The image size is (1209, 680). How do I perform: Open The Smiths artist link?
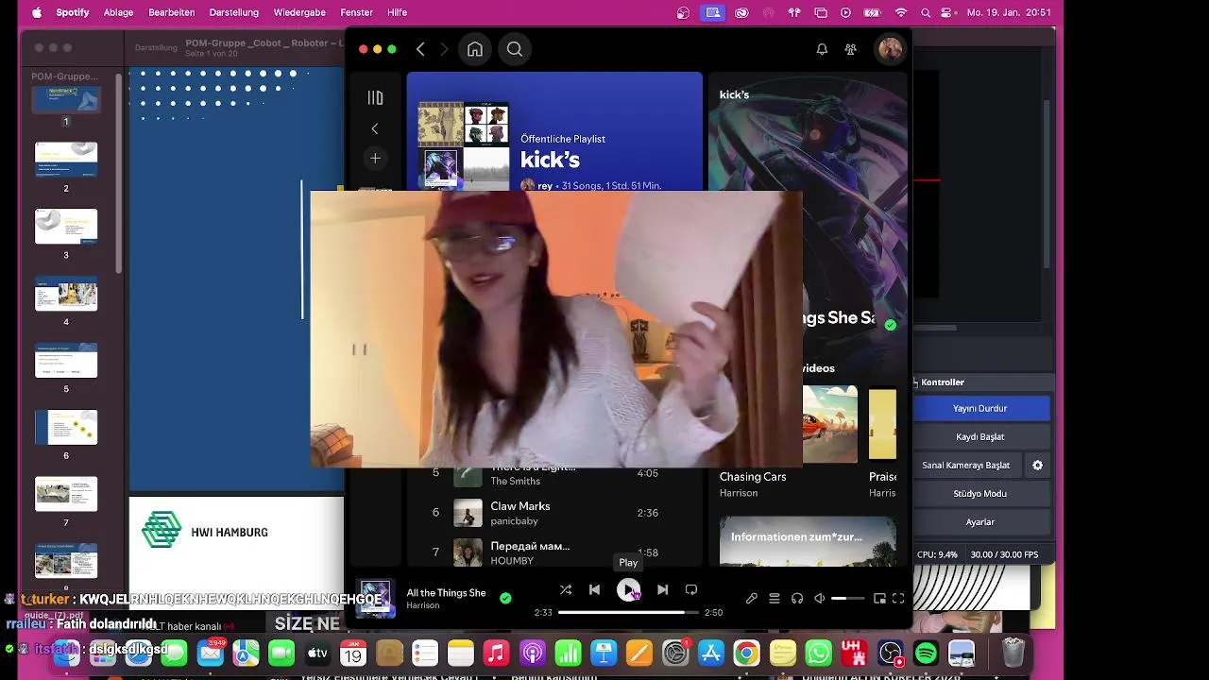click(515, 481)
